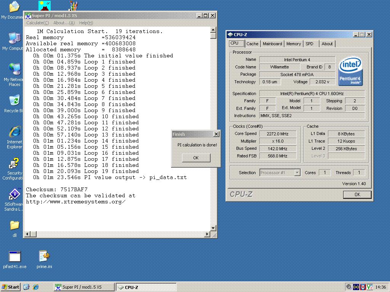Click the Technology 0.18 um field
The image size is (390, 292).
270,82
